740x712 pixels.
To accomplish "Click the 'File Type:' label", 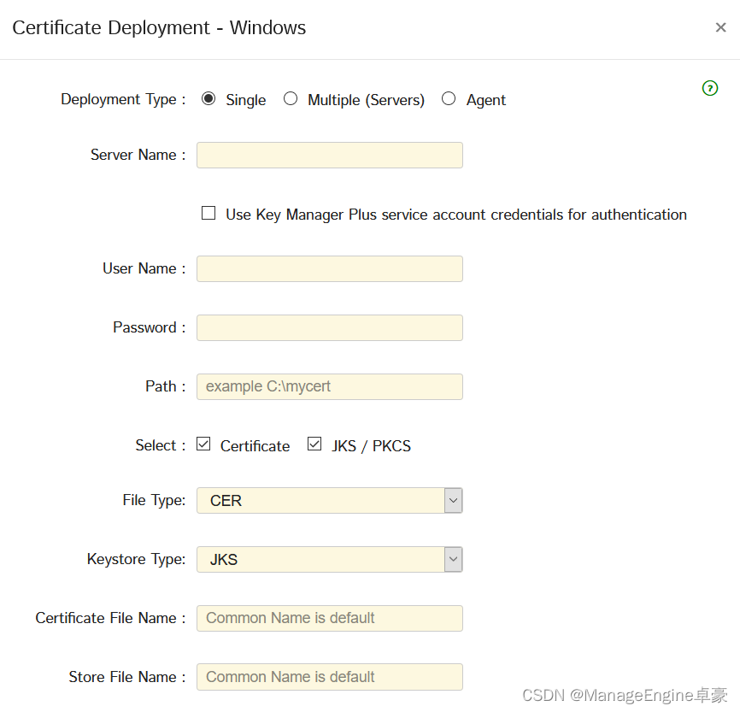I will coord(155,500).
